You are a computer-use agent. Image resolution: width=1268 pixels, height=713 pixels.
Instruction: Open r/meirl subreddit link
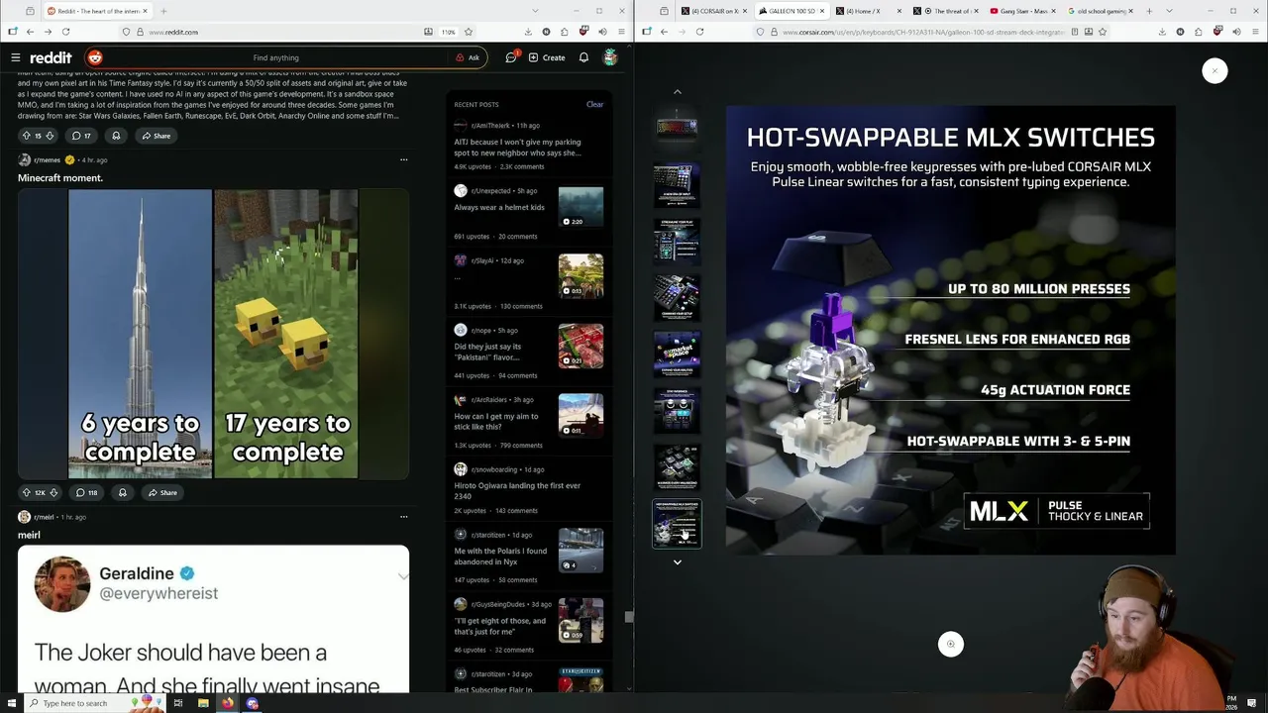(x=45, y=517)
